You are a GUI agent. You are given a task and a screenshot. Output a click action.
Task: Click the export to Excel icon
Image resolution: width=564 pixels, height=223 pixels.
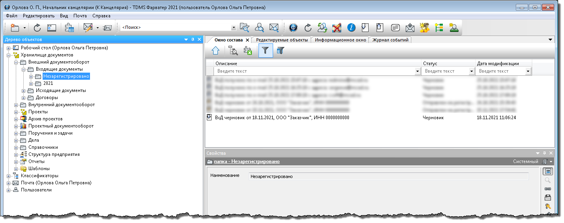pyautogui.click(x=248, y=51)
